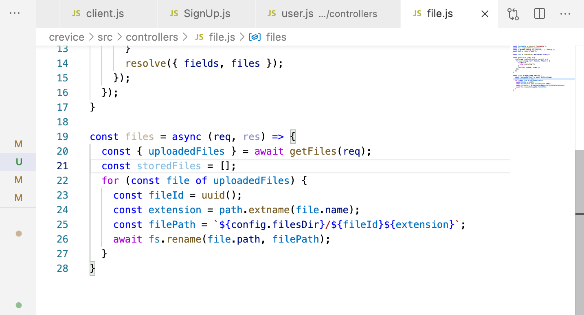The height and width of the screenshot is (315, 584).
Task: Click the vertical editor scrollbar thumb
Action: click(580, 232)
